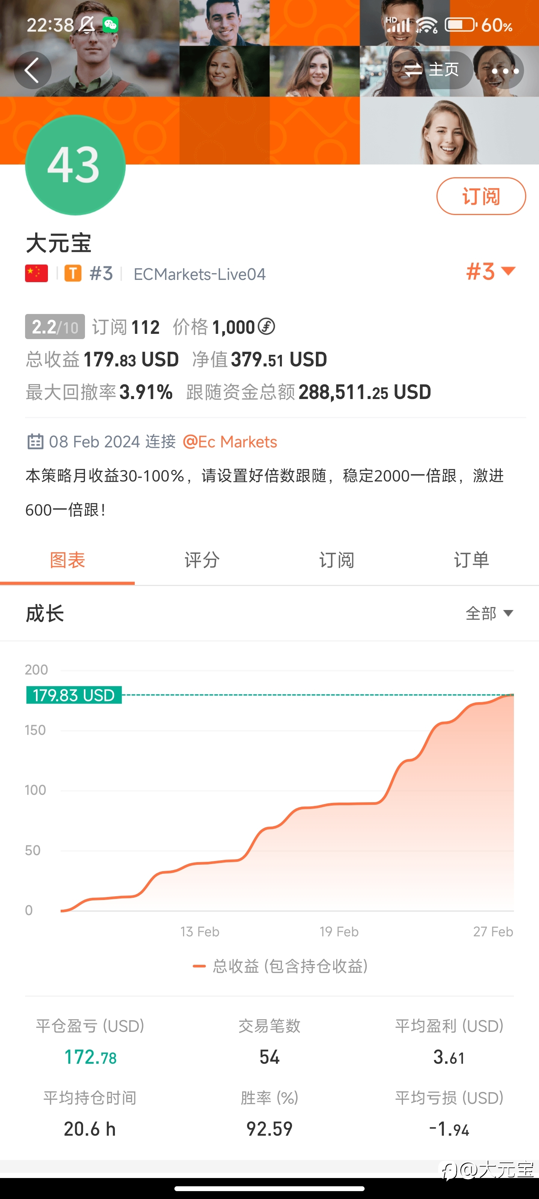Tap the green 43 avatar circle
The height and width of the screenshot is (1199, 539).
(75, 165)
